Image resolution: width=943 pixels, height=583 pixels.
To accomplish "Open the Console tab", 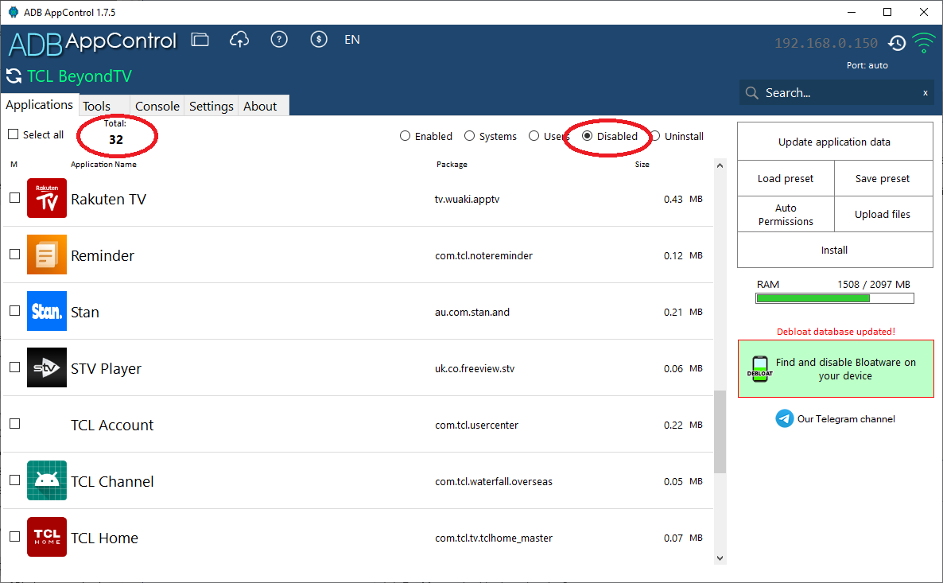I will click(157, 106).
